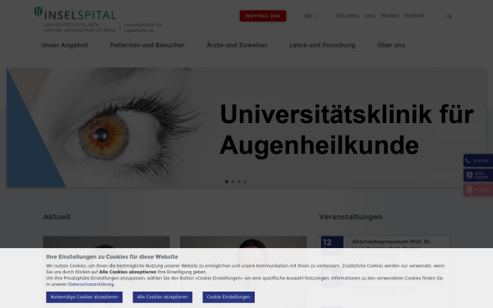The height and width of the screenshot is (308, 493).
Task: Select the third carousel slide dot
Action: [x=239, y=182]
